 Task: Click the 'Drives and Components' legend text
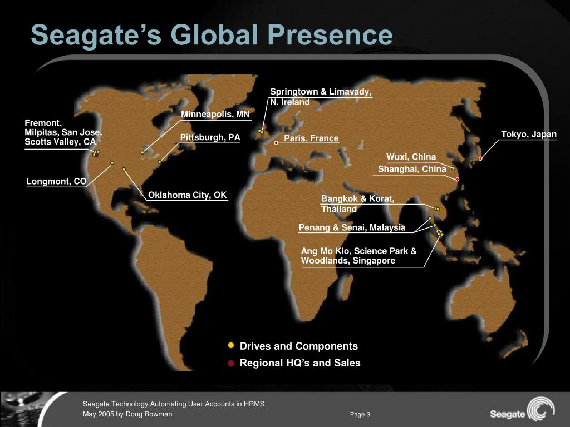point(299,346)
